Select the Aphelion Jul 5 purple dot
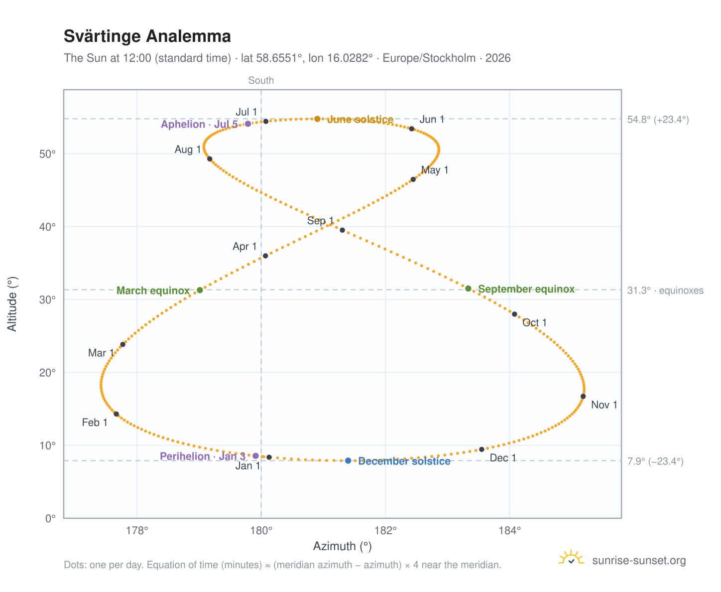Viewport: 721px width, 592px height. 248,124
